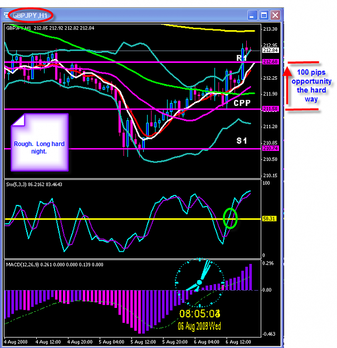
Task: Click the stochastic scale value 100
Action: (266, 183)
